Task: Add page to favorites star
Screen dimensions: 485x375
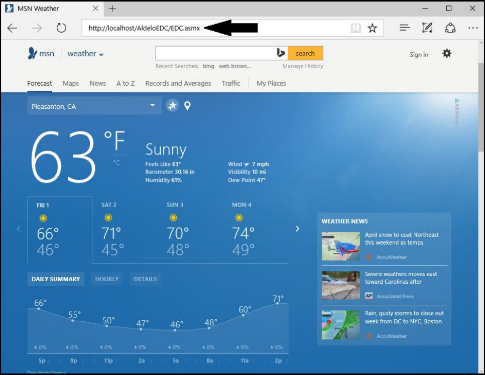Action: pos(372,28)
